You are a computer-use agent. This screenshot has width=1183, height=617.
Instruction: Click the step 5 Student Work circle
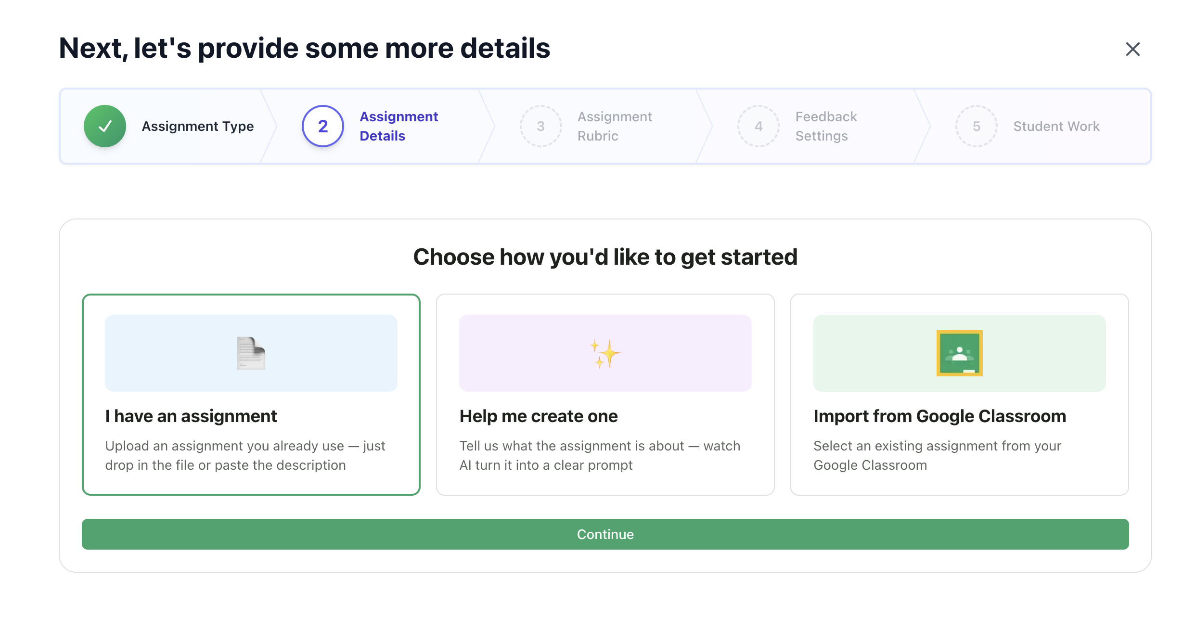(x=976, y=126)
